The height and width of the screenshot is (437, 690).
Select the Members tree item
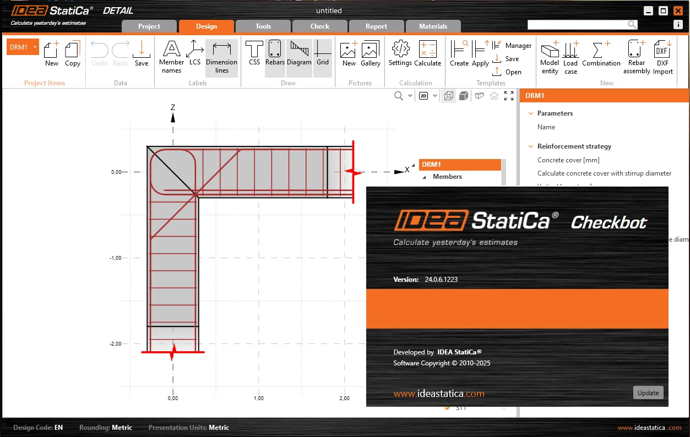[x=447, y=177]
